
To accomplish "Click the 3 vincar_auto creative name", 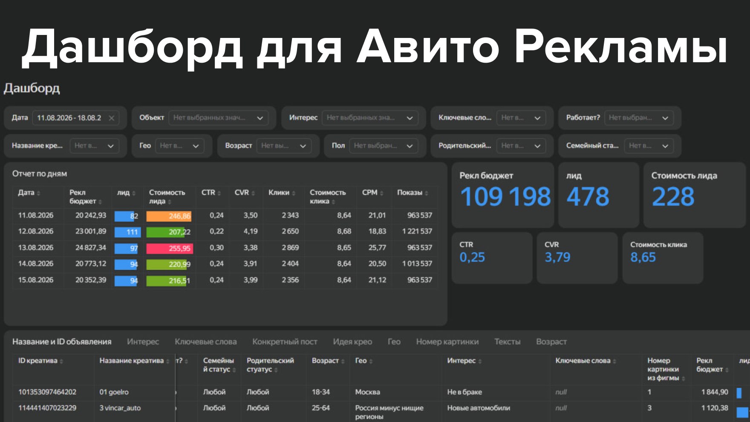I will pos(120,408).
